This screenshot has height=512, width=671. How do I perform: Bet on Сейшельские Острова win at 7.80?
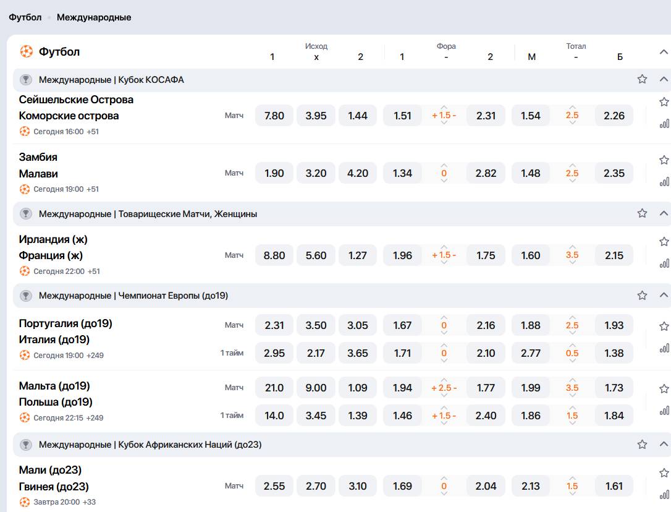274,116
